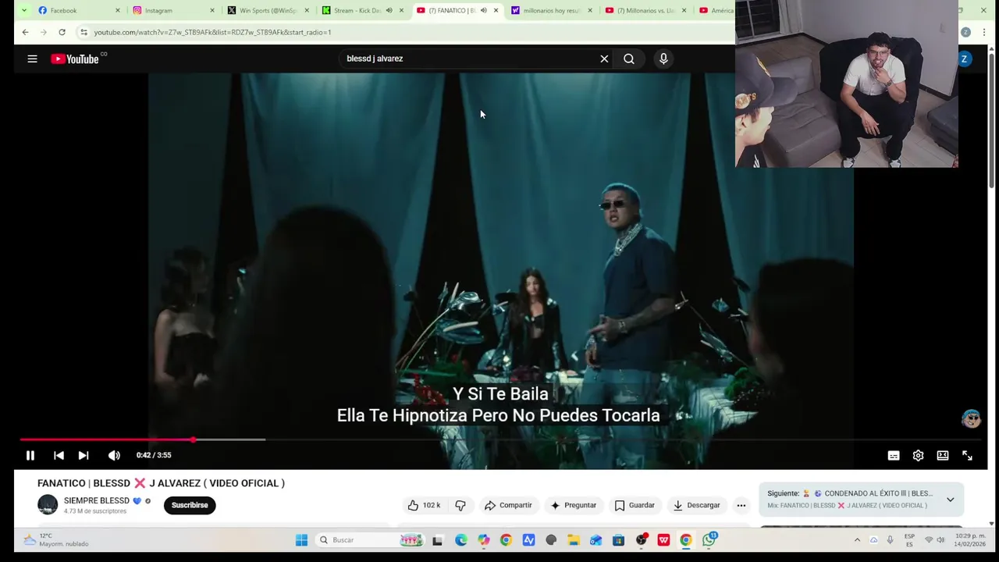Mute the video player volume

click(114, 455)
